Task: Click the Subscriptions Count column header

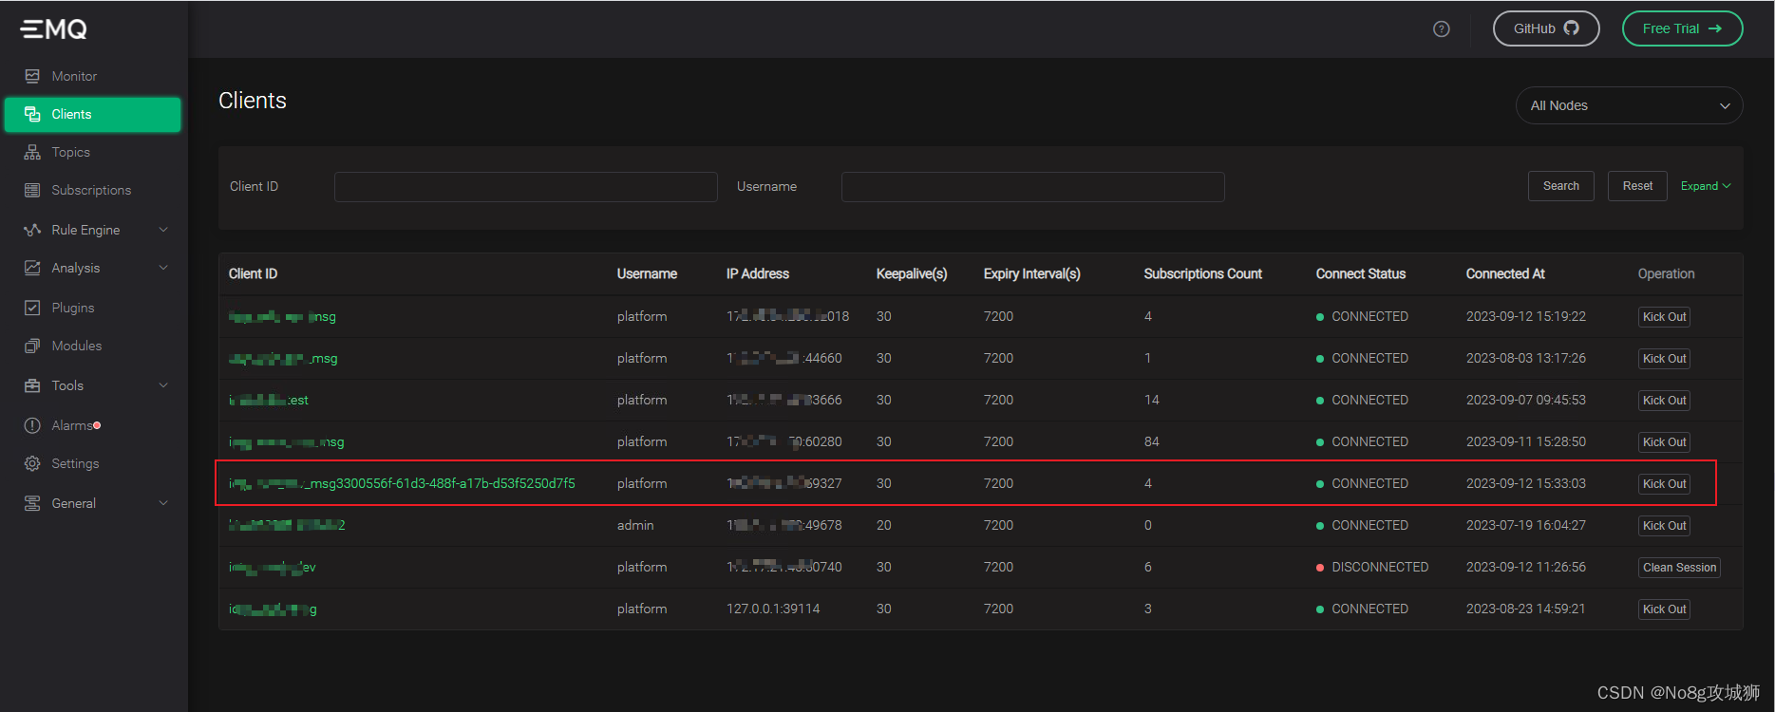Action: click(1202, 273)
